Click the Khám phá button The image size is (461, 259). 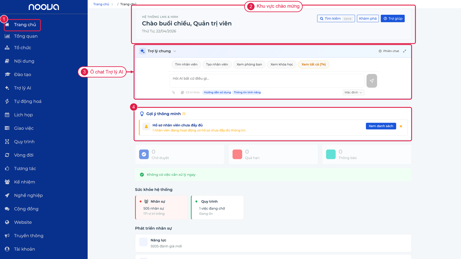click(368, 18)
